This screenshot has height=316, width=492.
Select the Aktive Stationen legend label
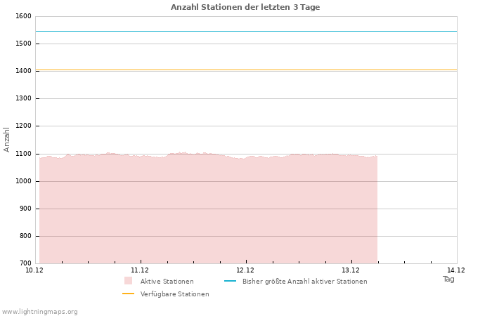167,282
